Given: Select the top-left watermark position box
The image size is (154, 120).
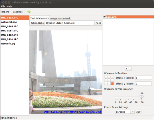Looking at the screenshot, I should tap(106, 77).
